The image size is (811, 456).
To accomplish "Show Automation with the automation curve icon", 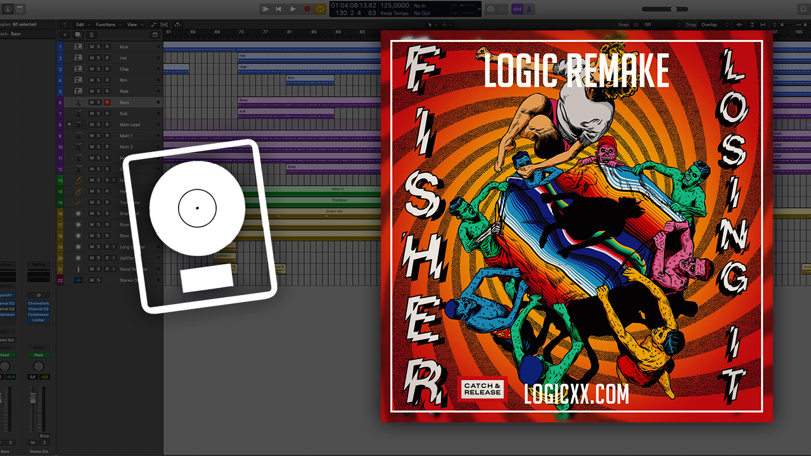I will pyautogui.click(x=154, y=25).
